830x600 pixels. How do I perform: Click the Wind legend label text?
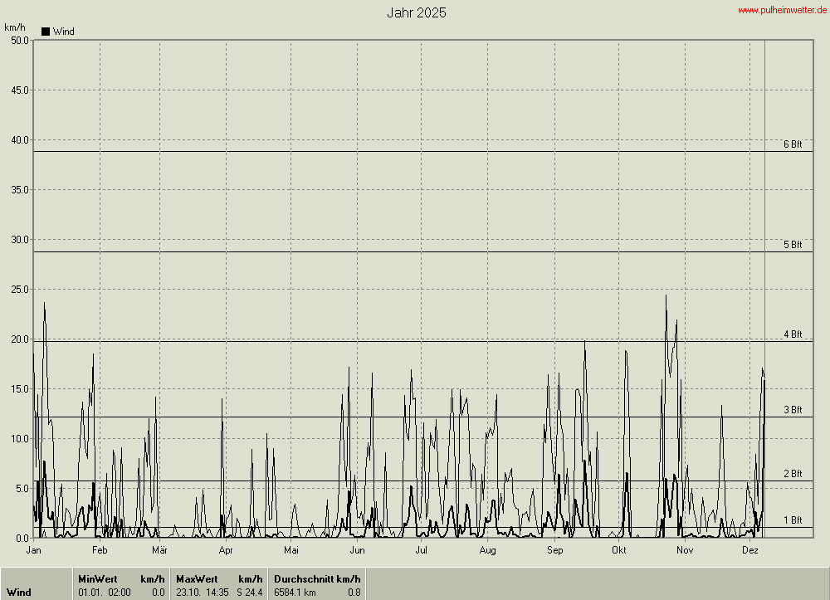tap(63, 32)
